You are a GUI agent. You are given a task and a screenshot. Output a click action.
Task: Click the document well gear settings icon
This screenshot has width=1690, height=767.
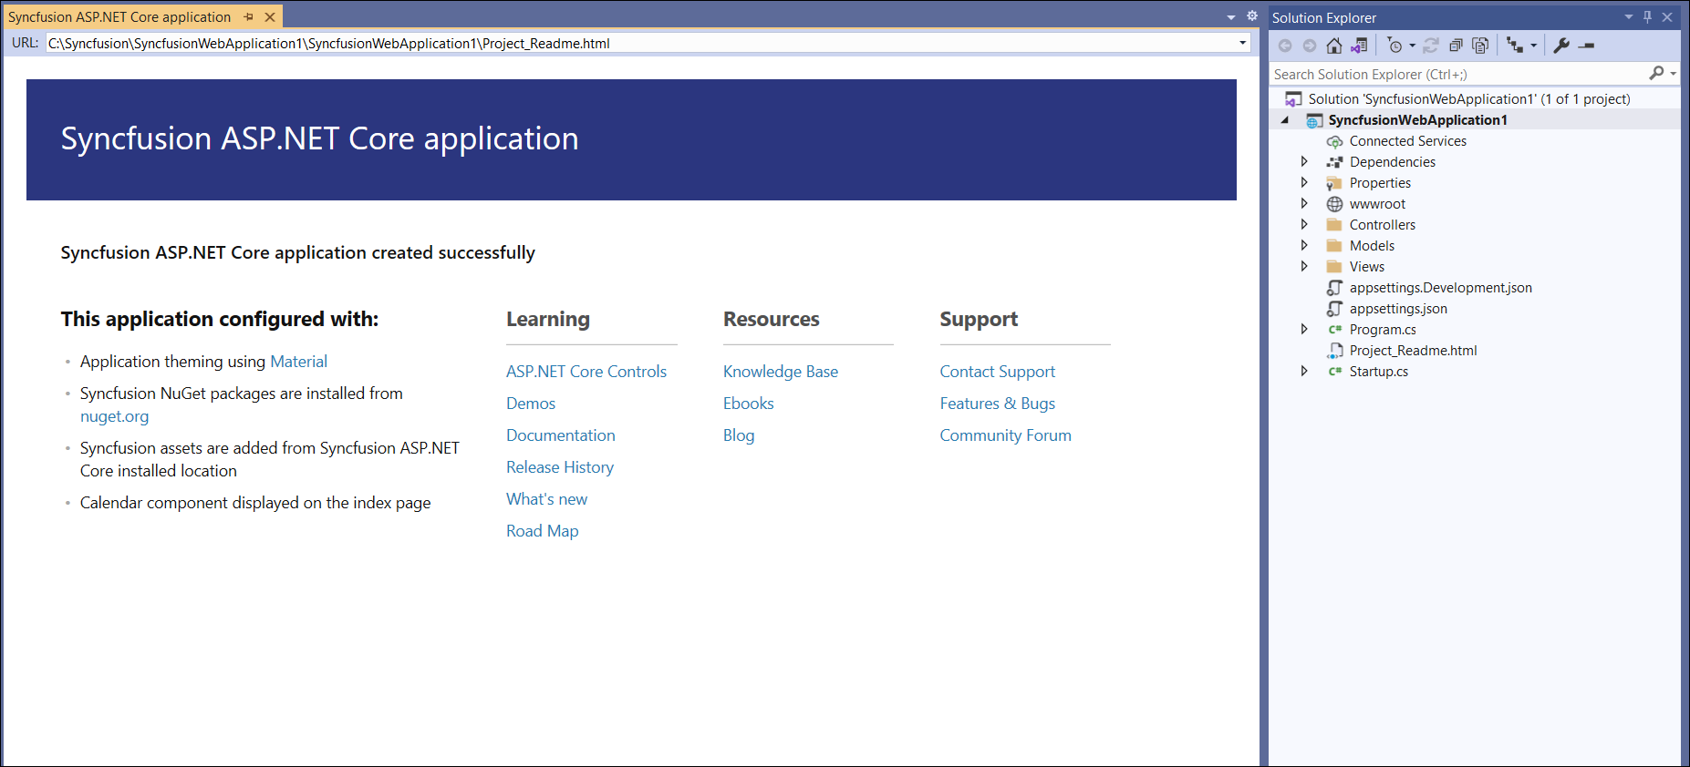pyautogui.click(x=1252, y=16)
